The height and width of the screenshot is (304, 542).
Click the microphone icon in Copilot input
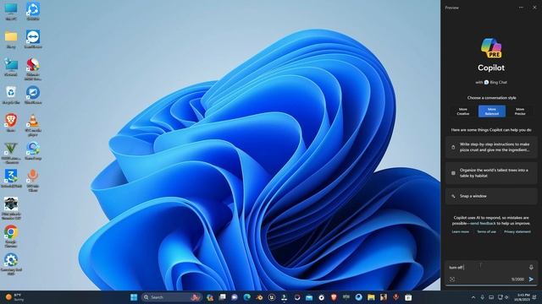pos(531,267)
